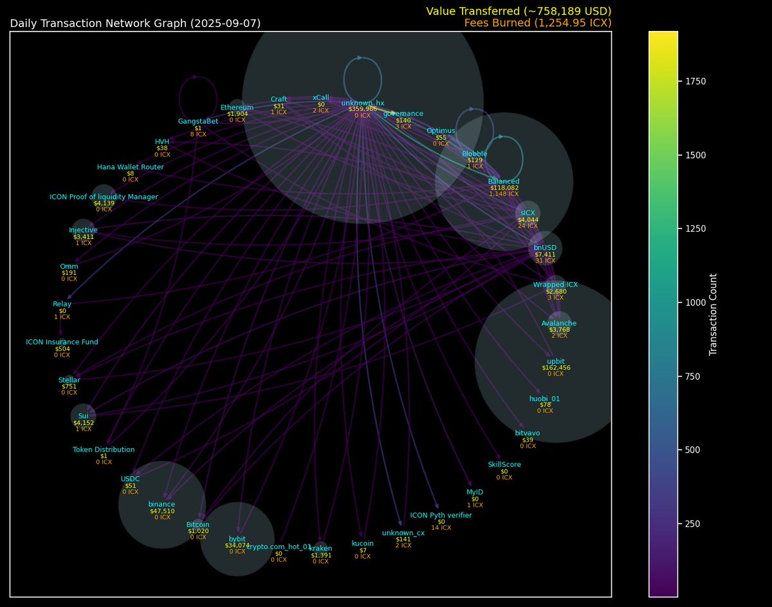This screenshot has height=607, width=772.
Task: Select the 'Ethereum' node label
Action: pos(237,107)
